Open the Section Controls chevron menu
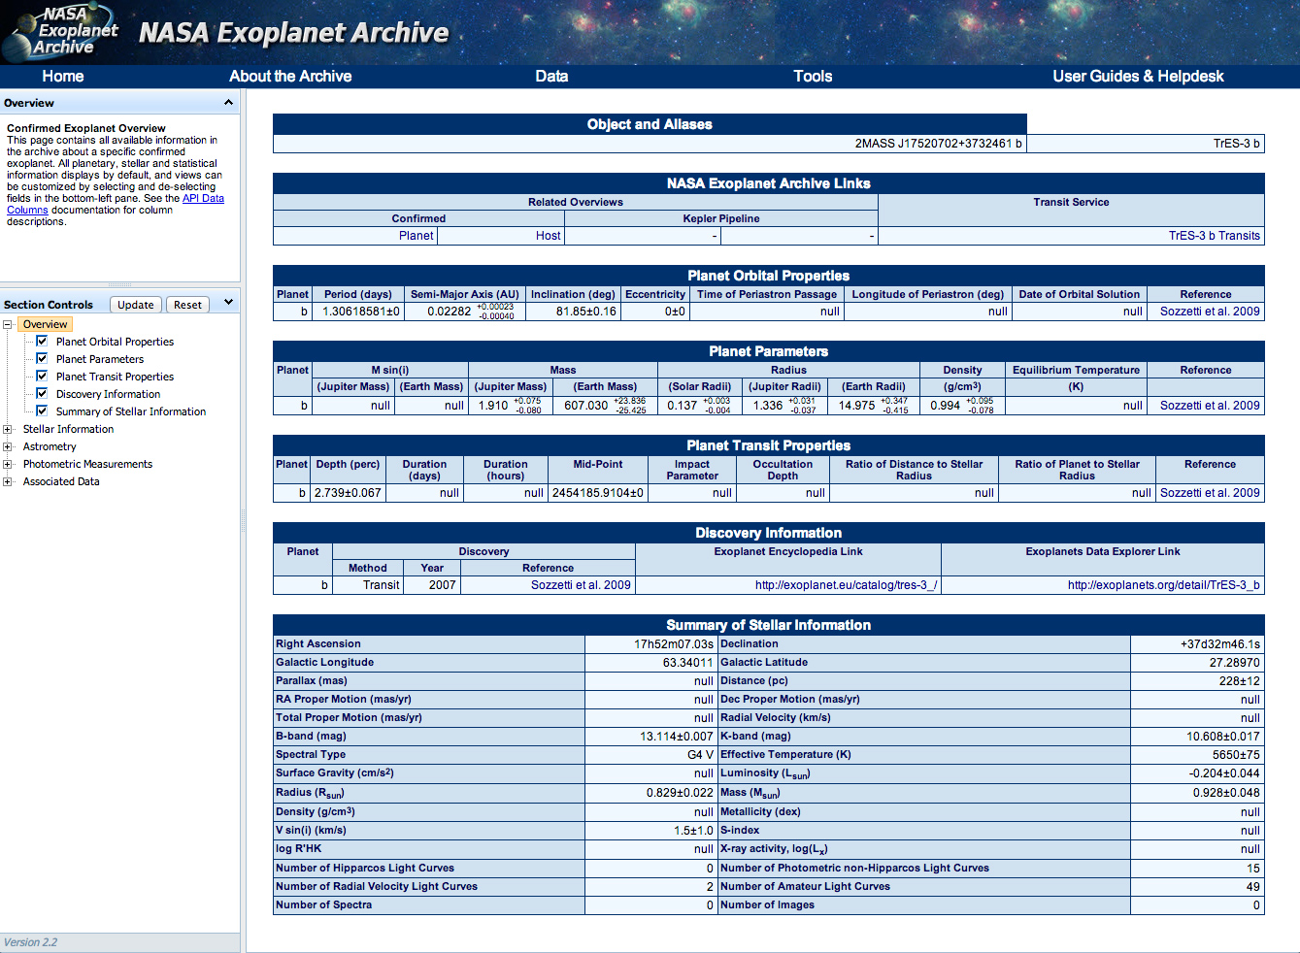Screen dimensions: 1300x953 click(226, 302)
